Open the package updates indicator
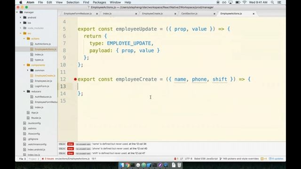 click(276, 159)
